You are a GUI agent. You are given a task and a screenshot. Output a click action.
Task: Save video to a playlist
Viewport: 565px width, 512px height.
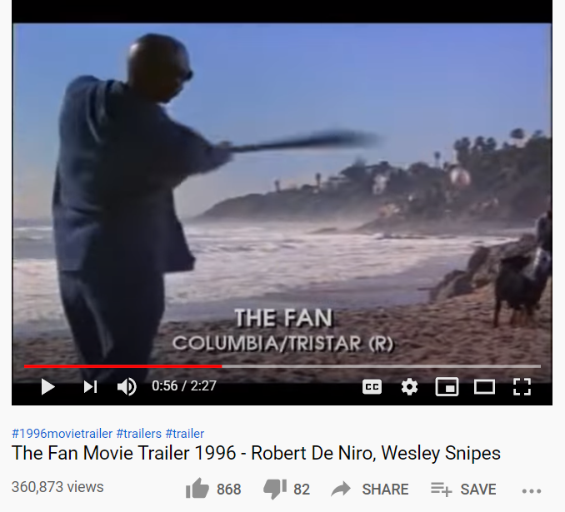[x=463, y=490]
